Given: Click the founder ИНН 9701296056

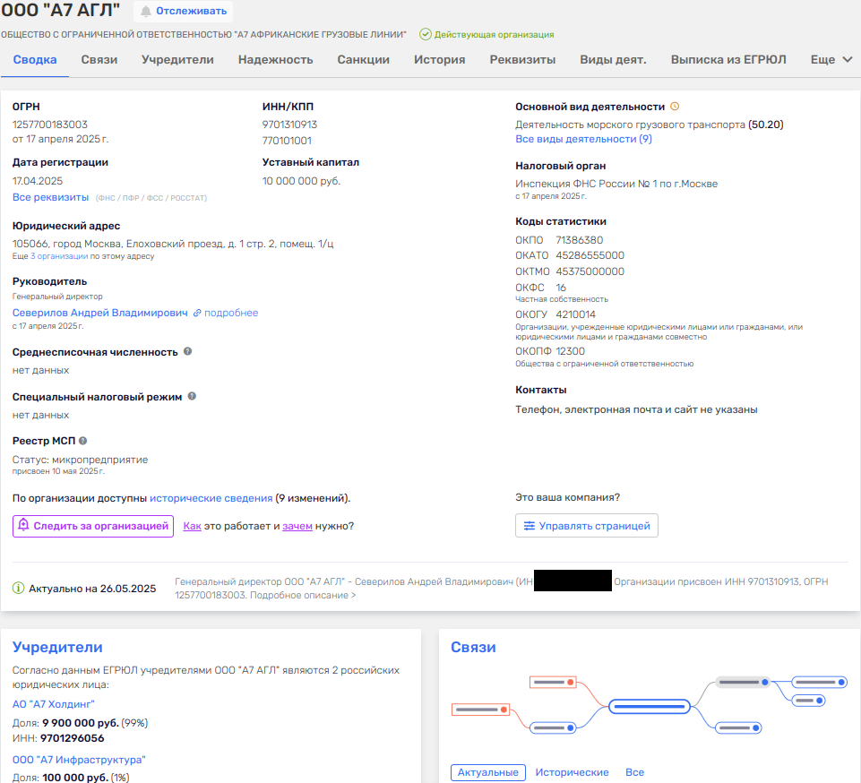Looking at the screenshot, I should point(73,738).
